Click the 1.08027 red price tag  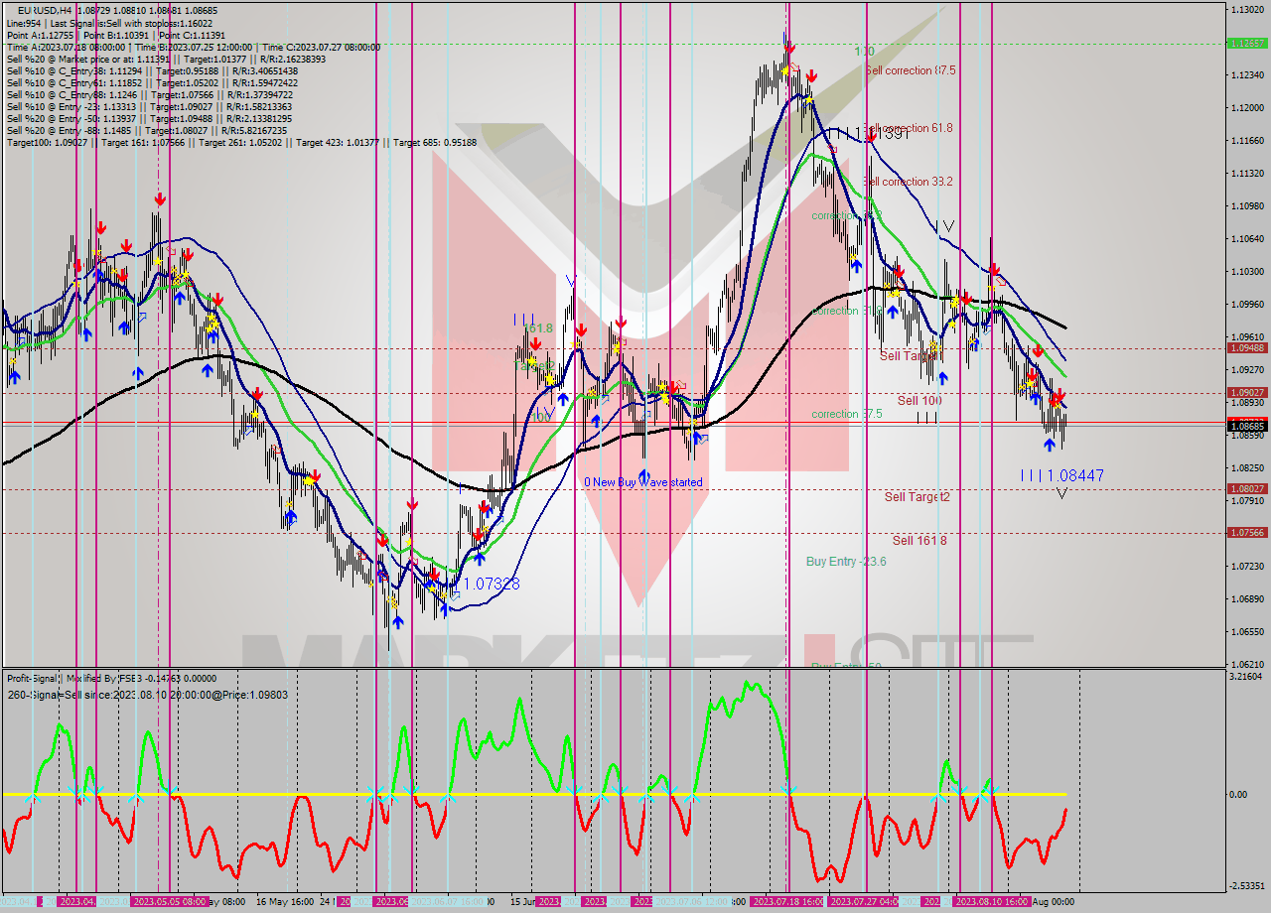pyautogui.click(x=1246, y=488)
